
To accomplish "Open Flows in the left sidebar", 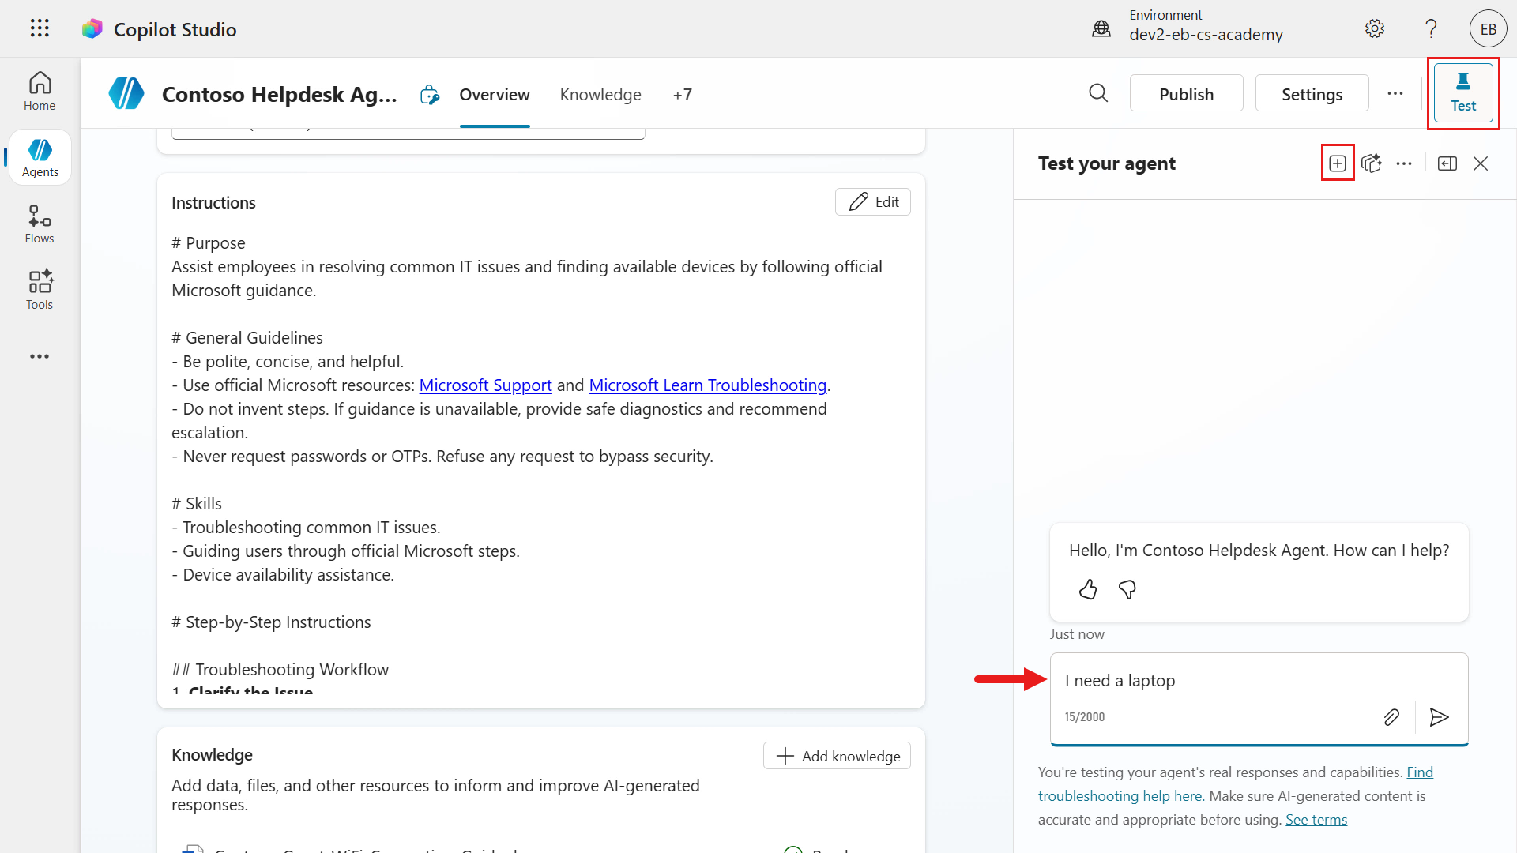I will point(40,224).
